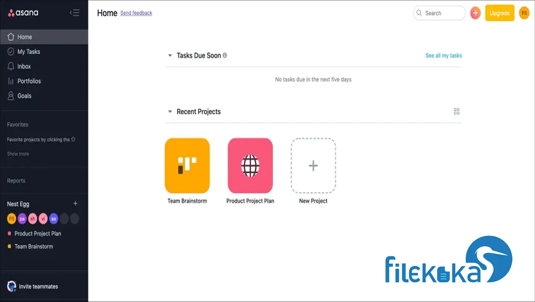
Task: Click Invite teammates
Action: pos(39,287)
